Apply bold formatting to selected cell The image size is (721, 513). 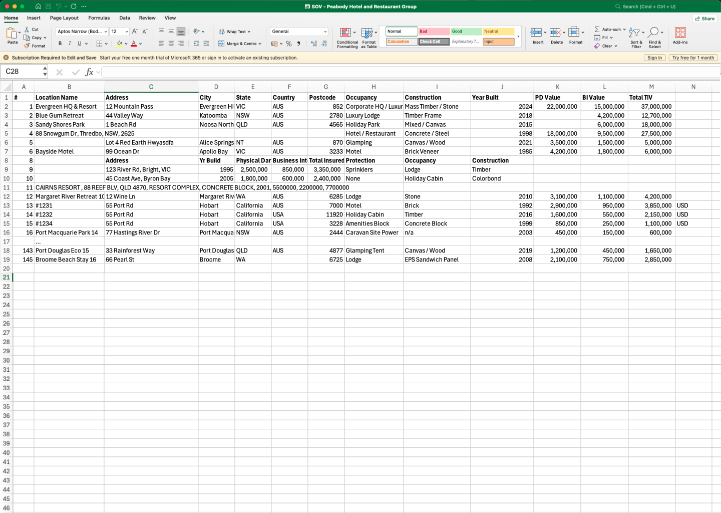(x=60, y=44)
